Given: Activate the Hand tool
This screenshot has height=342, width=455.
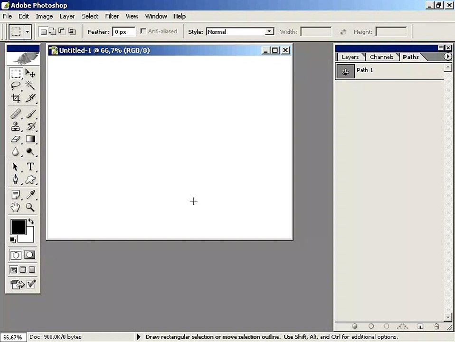Looking at the screenshot, I should 16,207.
